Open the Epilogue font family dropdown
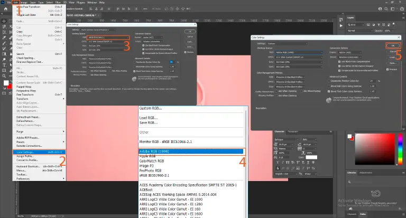This screenshot has height=218, width=406. 285,139
